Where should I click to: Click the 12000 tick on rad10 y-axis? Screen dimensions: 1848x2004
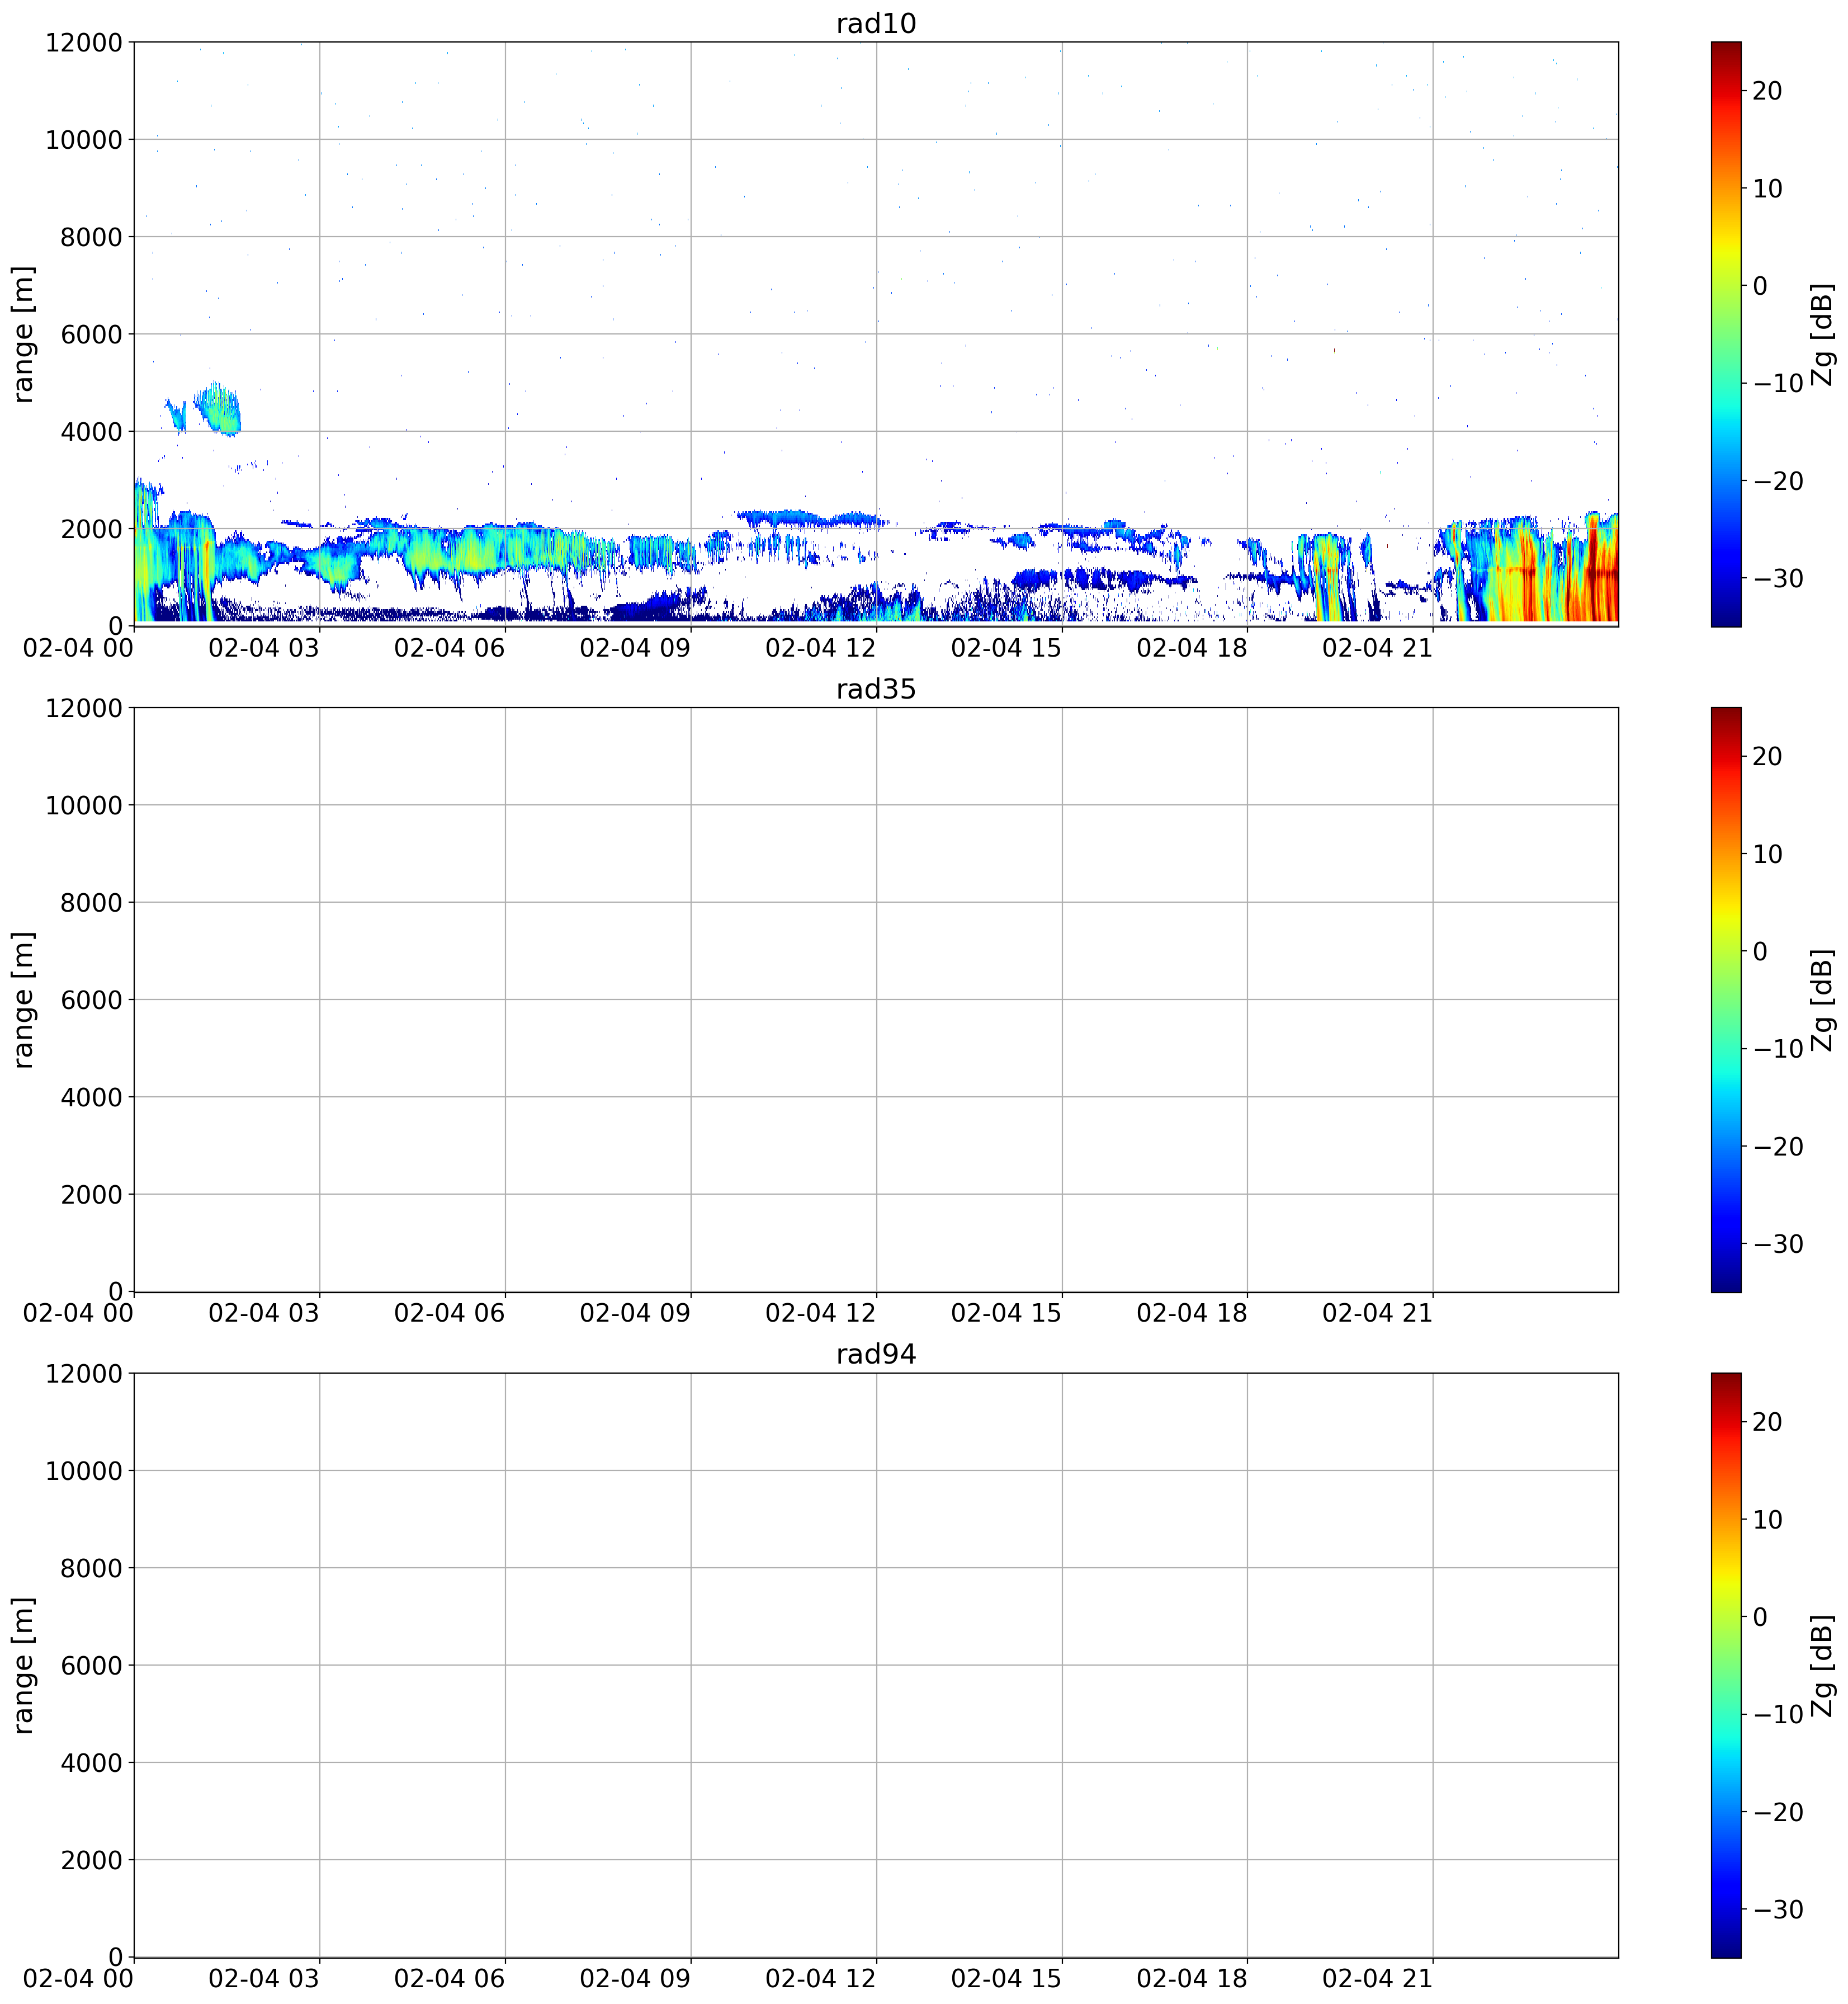(x=84, y=42)
